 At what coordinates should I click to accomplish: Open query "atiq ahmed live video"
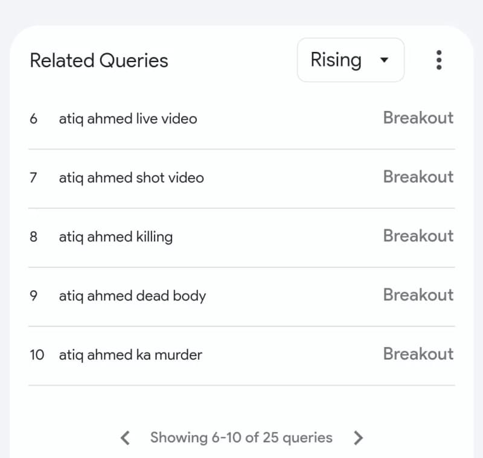coord(128,119)
